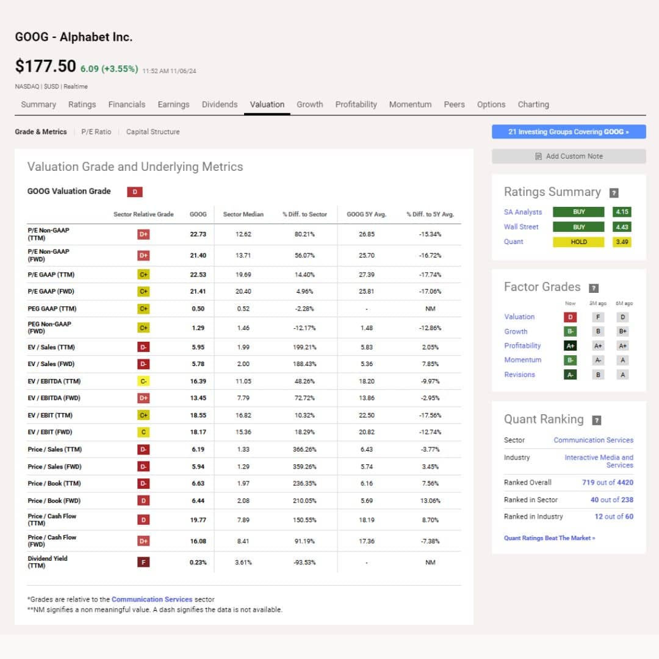
Task: Open the Momentum factor grade link
Action: pos(522,360)
